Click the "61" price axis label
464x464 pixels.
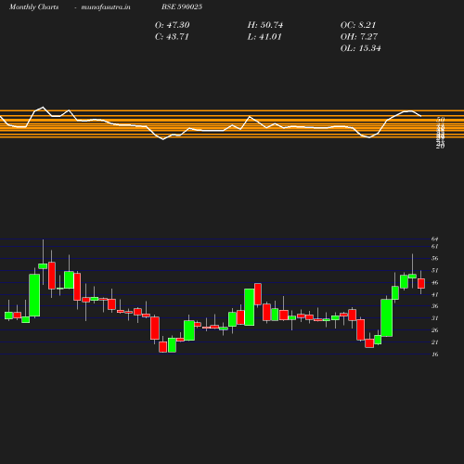(434, 247)
